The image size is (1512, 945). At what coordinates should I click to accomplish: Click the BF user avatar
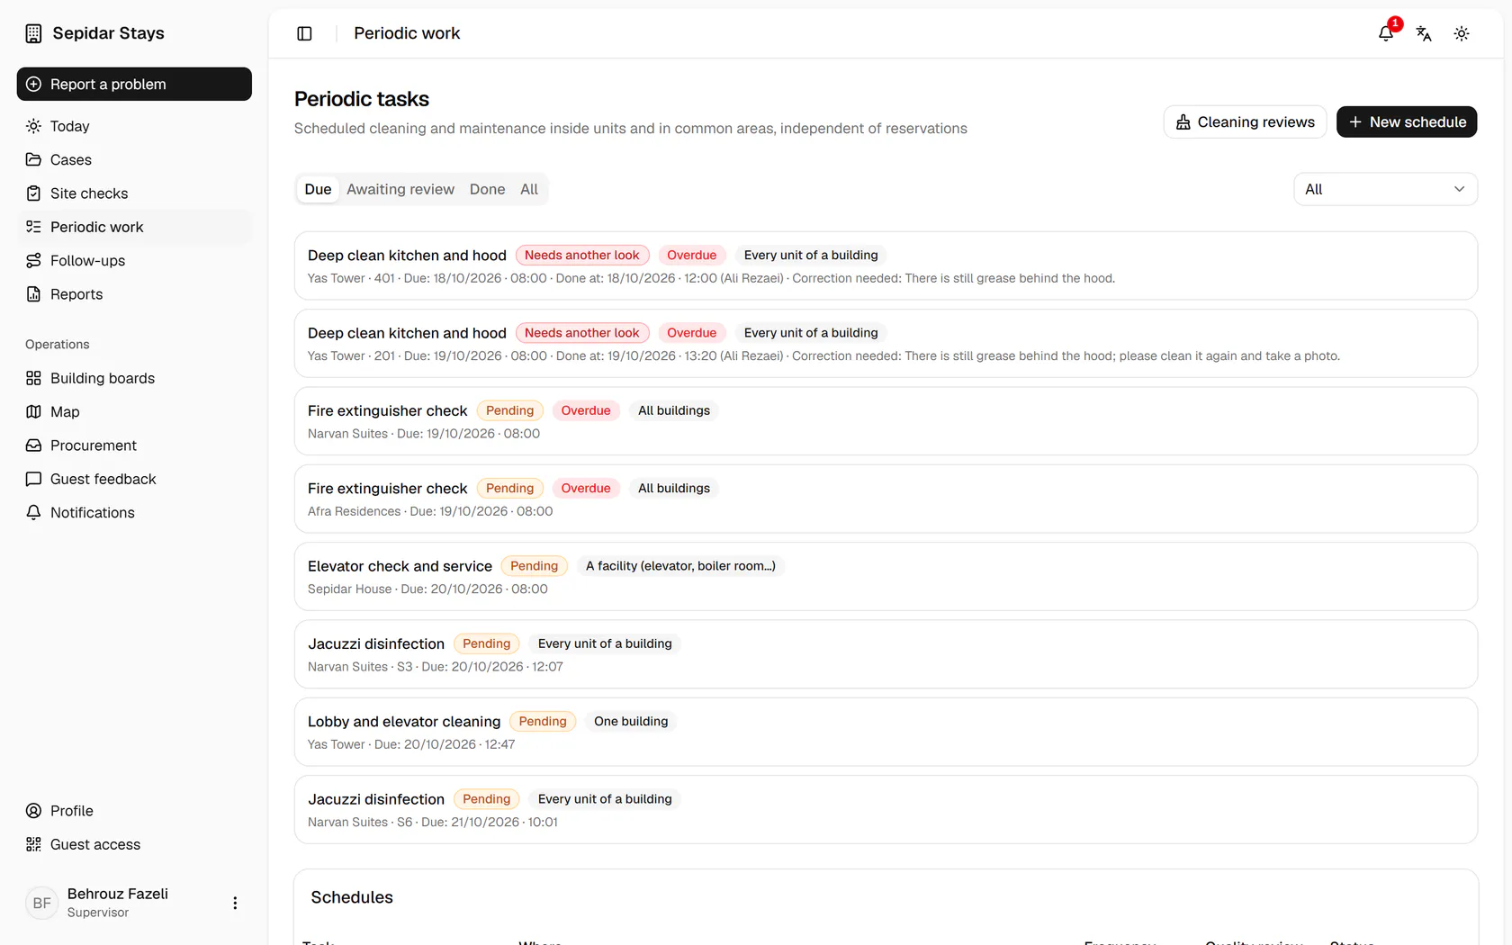point(41,903)
